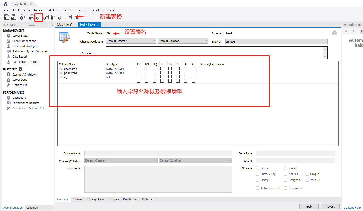Viewport: 363px width, 211px height.
Task: Check UQ for the password column
Action: pyautogui.click(x=154, y=73)
